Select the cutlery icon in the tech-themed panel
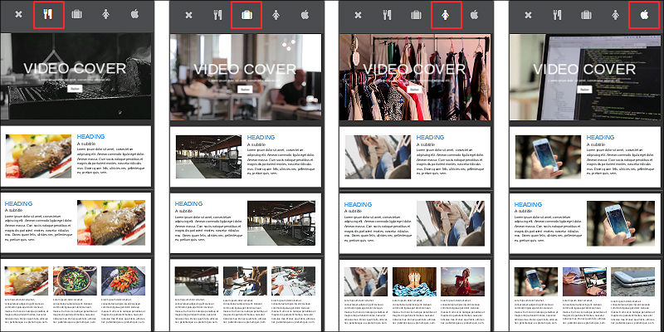Screen dimensions: 664x332 (x=557, y=15)
